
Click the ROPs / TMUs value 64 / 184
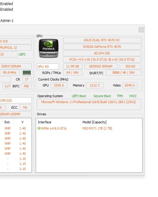tap(73, 73)
